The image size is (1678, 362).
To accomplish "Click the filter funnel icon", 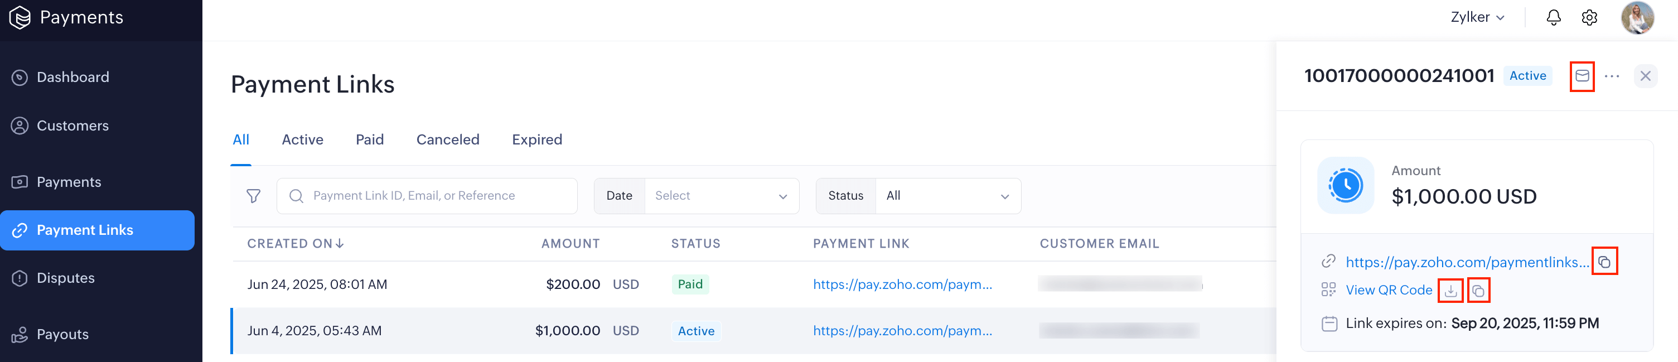I will pos(253,196).
